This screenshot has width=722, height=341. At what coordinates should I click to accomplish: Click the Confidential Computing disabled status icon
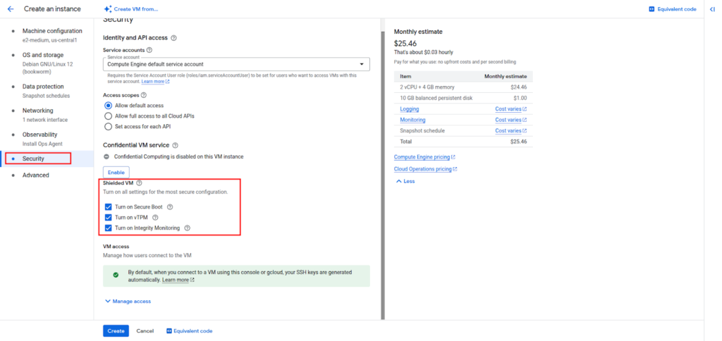coord(106,156)
